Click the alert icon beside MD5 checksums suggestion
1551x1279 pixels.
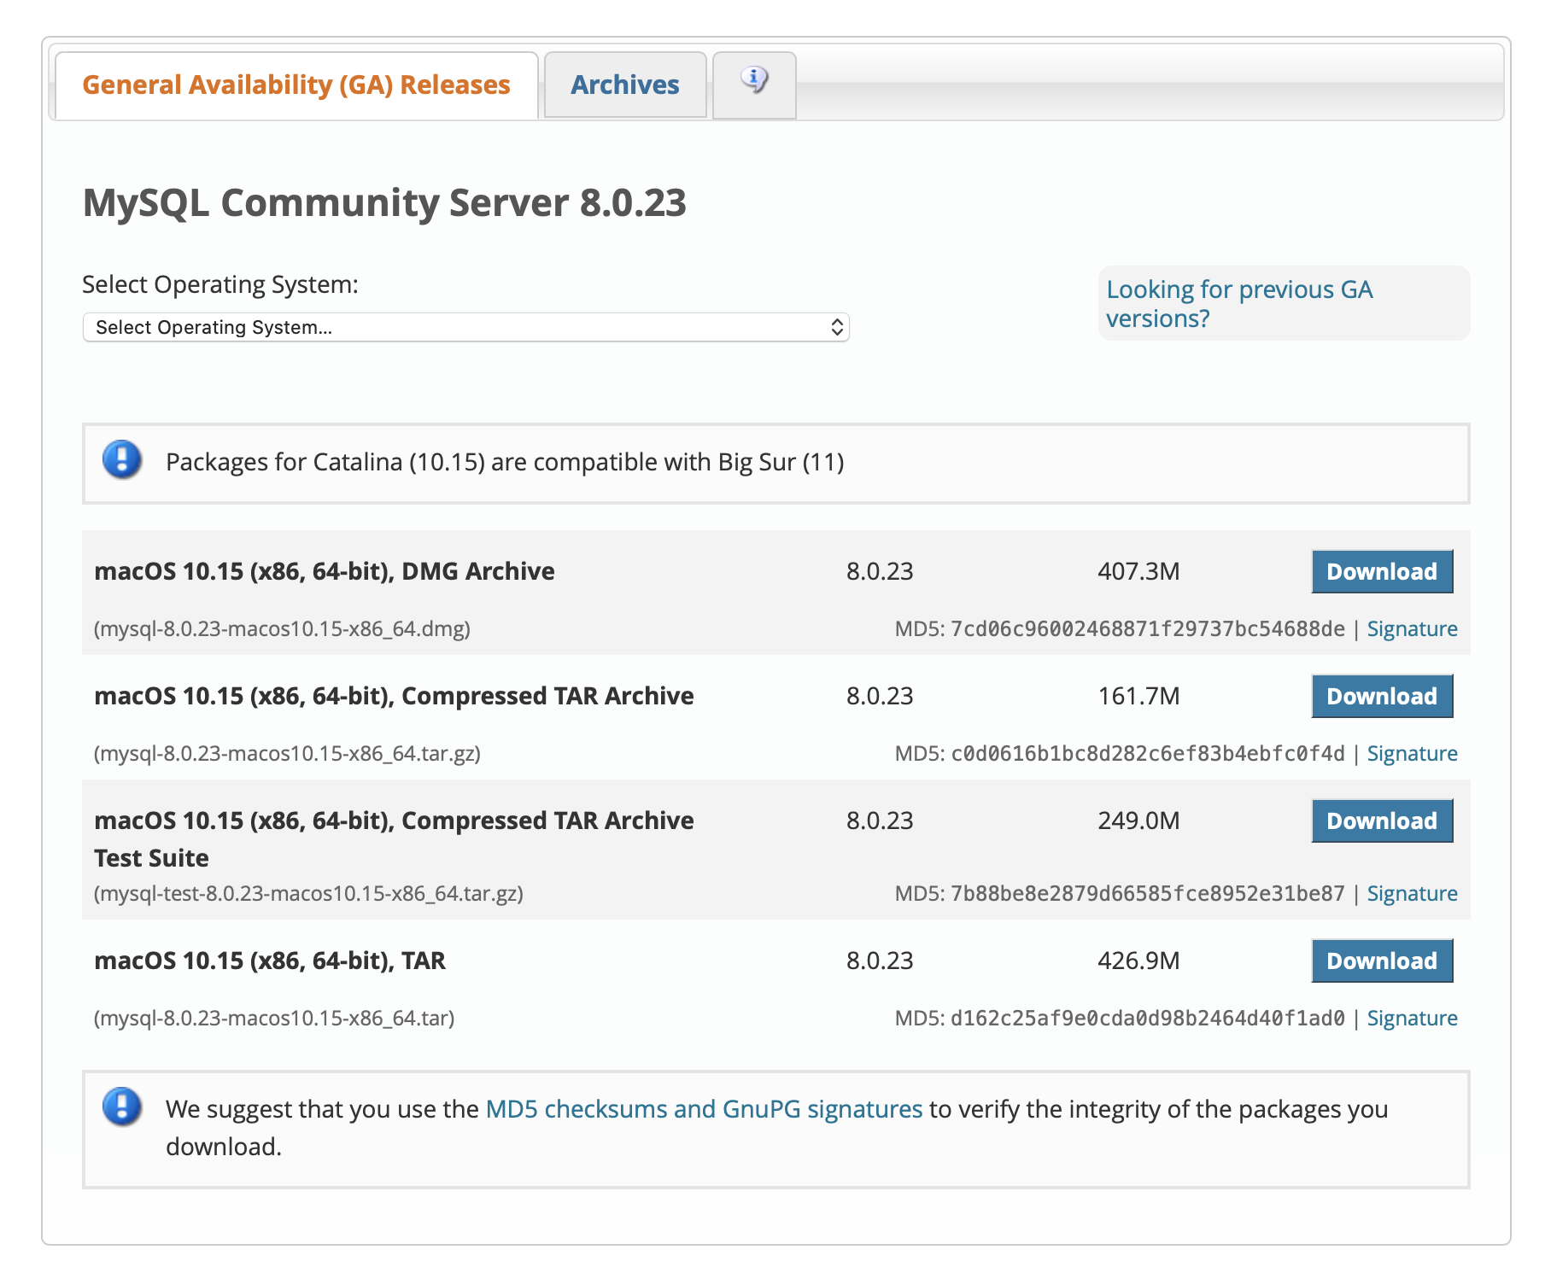click(122, 1107)
